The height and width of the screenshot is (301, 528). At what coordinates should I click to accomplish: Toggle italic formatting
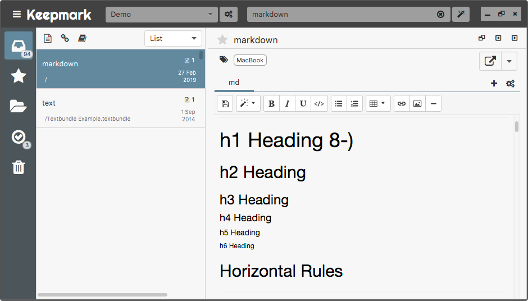point(287,103)
